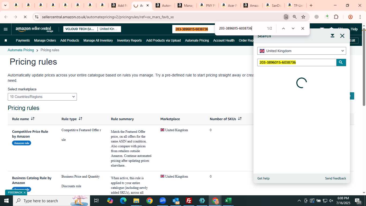
Task: Open the 10 Countries/Regions marketplace dropdown
Action: (42, 97)
